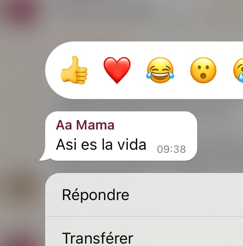
Task: Select the surprised open-mouth face emoji
Action: 203,70
